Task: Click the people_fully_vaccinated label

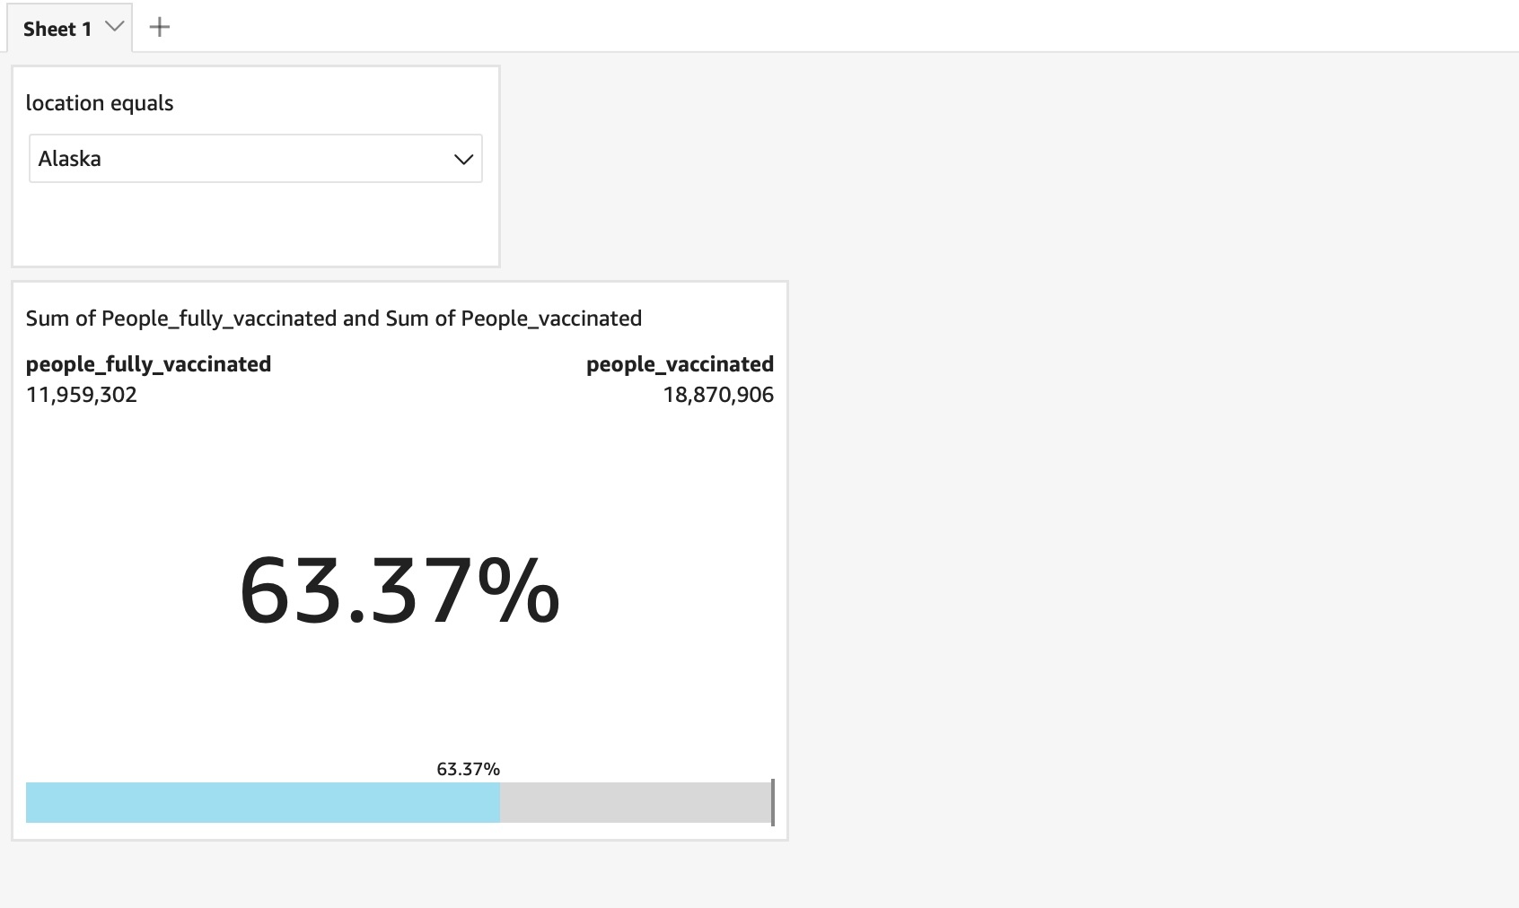Action: click(148, 364)
